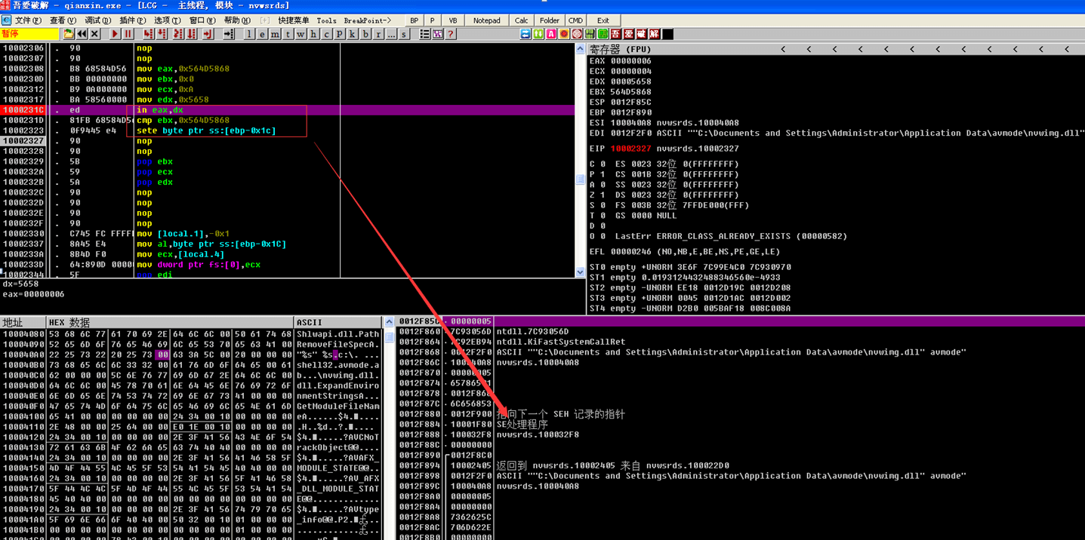This screenshot has width=1085, height=540.
Task: Pause execution with the red pause icon
Action: point(128,34)
